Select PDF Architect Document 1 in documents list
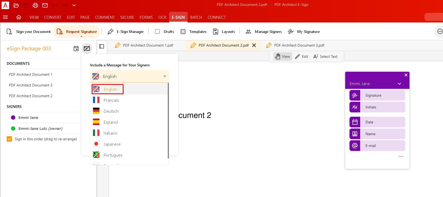443x197 pixels. (31, 74)
